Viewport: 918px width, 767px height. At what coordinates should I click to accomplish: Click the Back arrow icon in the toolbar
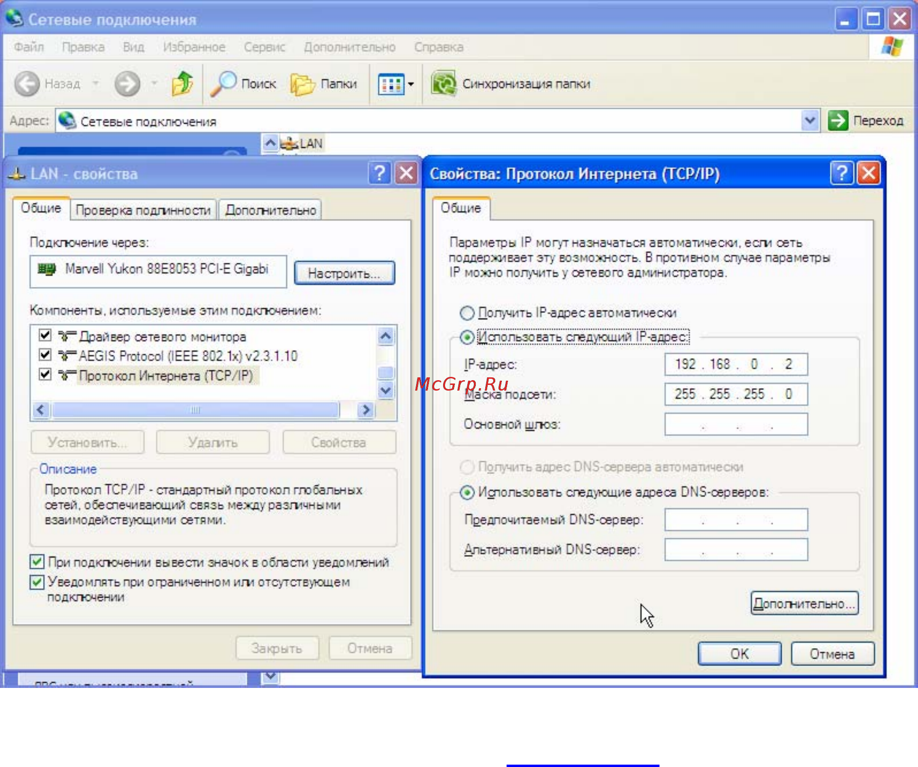click(x=27, y=84)
